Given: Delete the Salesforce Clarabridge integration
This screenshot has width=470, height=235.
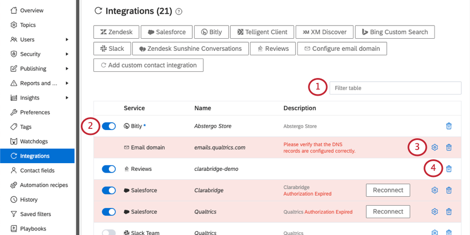Looking at the screenshot, I should pyautogui.click(x=448, y=190).
